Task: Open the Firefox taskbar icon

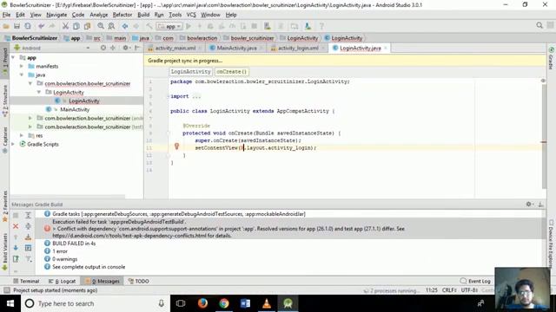Action: 202,303
